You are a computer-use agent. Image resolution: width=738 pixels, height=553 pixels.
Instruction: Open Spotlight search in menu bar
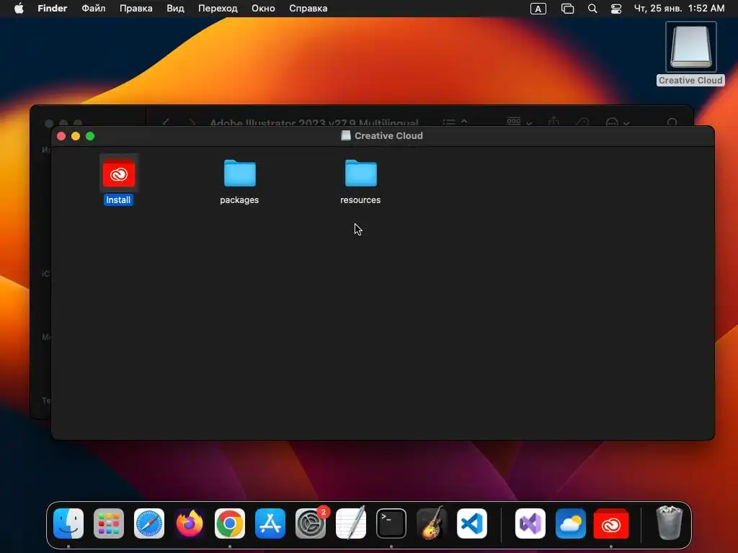[x=592, y=9]
